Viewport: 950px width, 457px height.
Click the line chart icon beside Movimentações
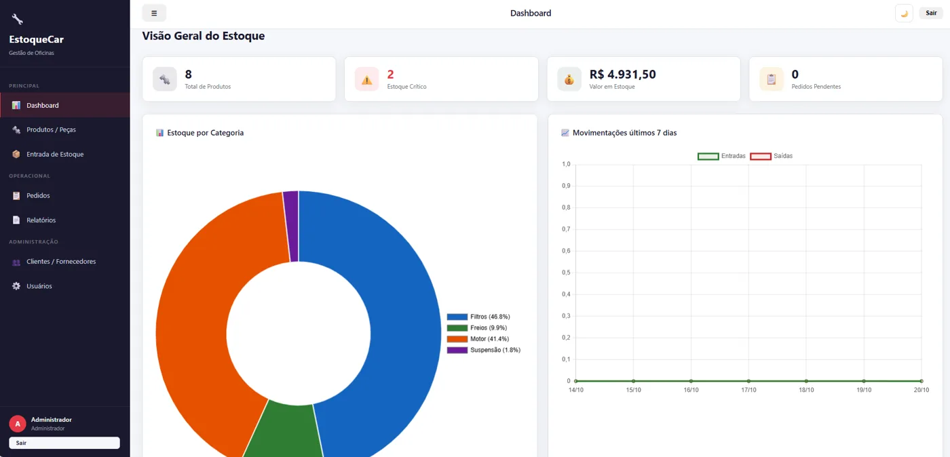click(565, 133)
